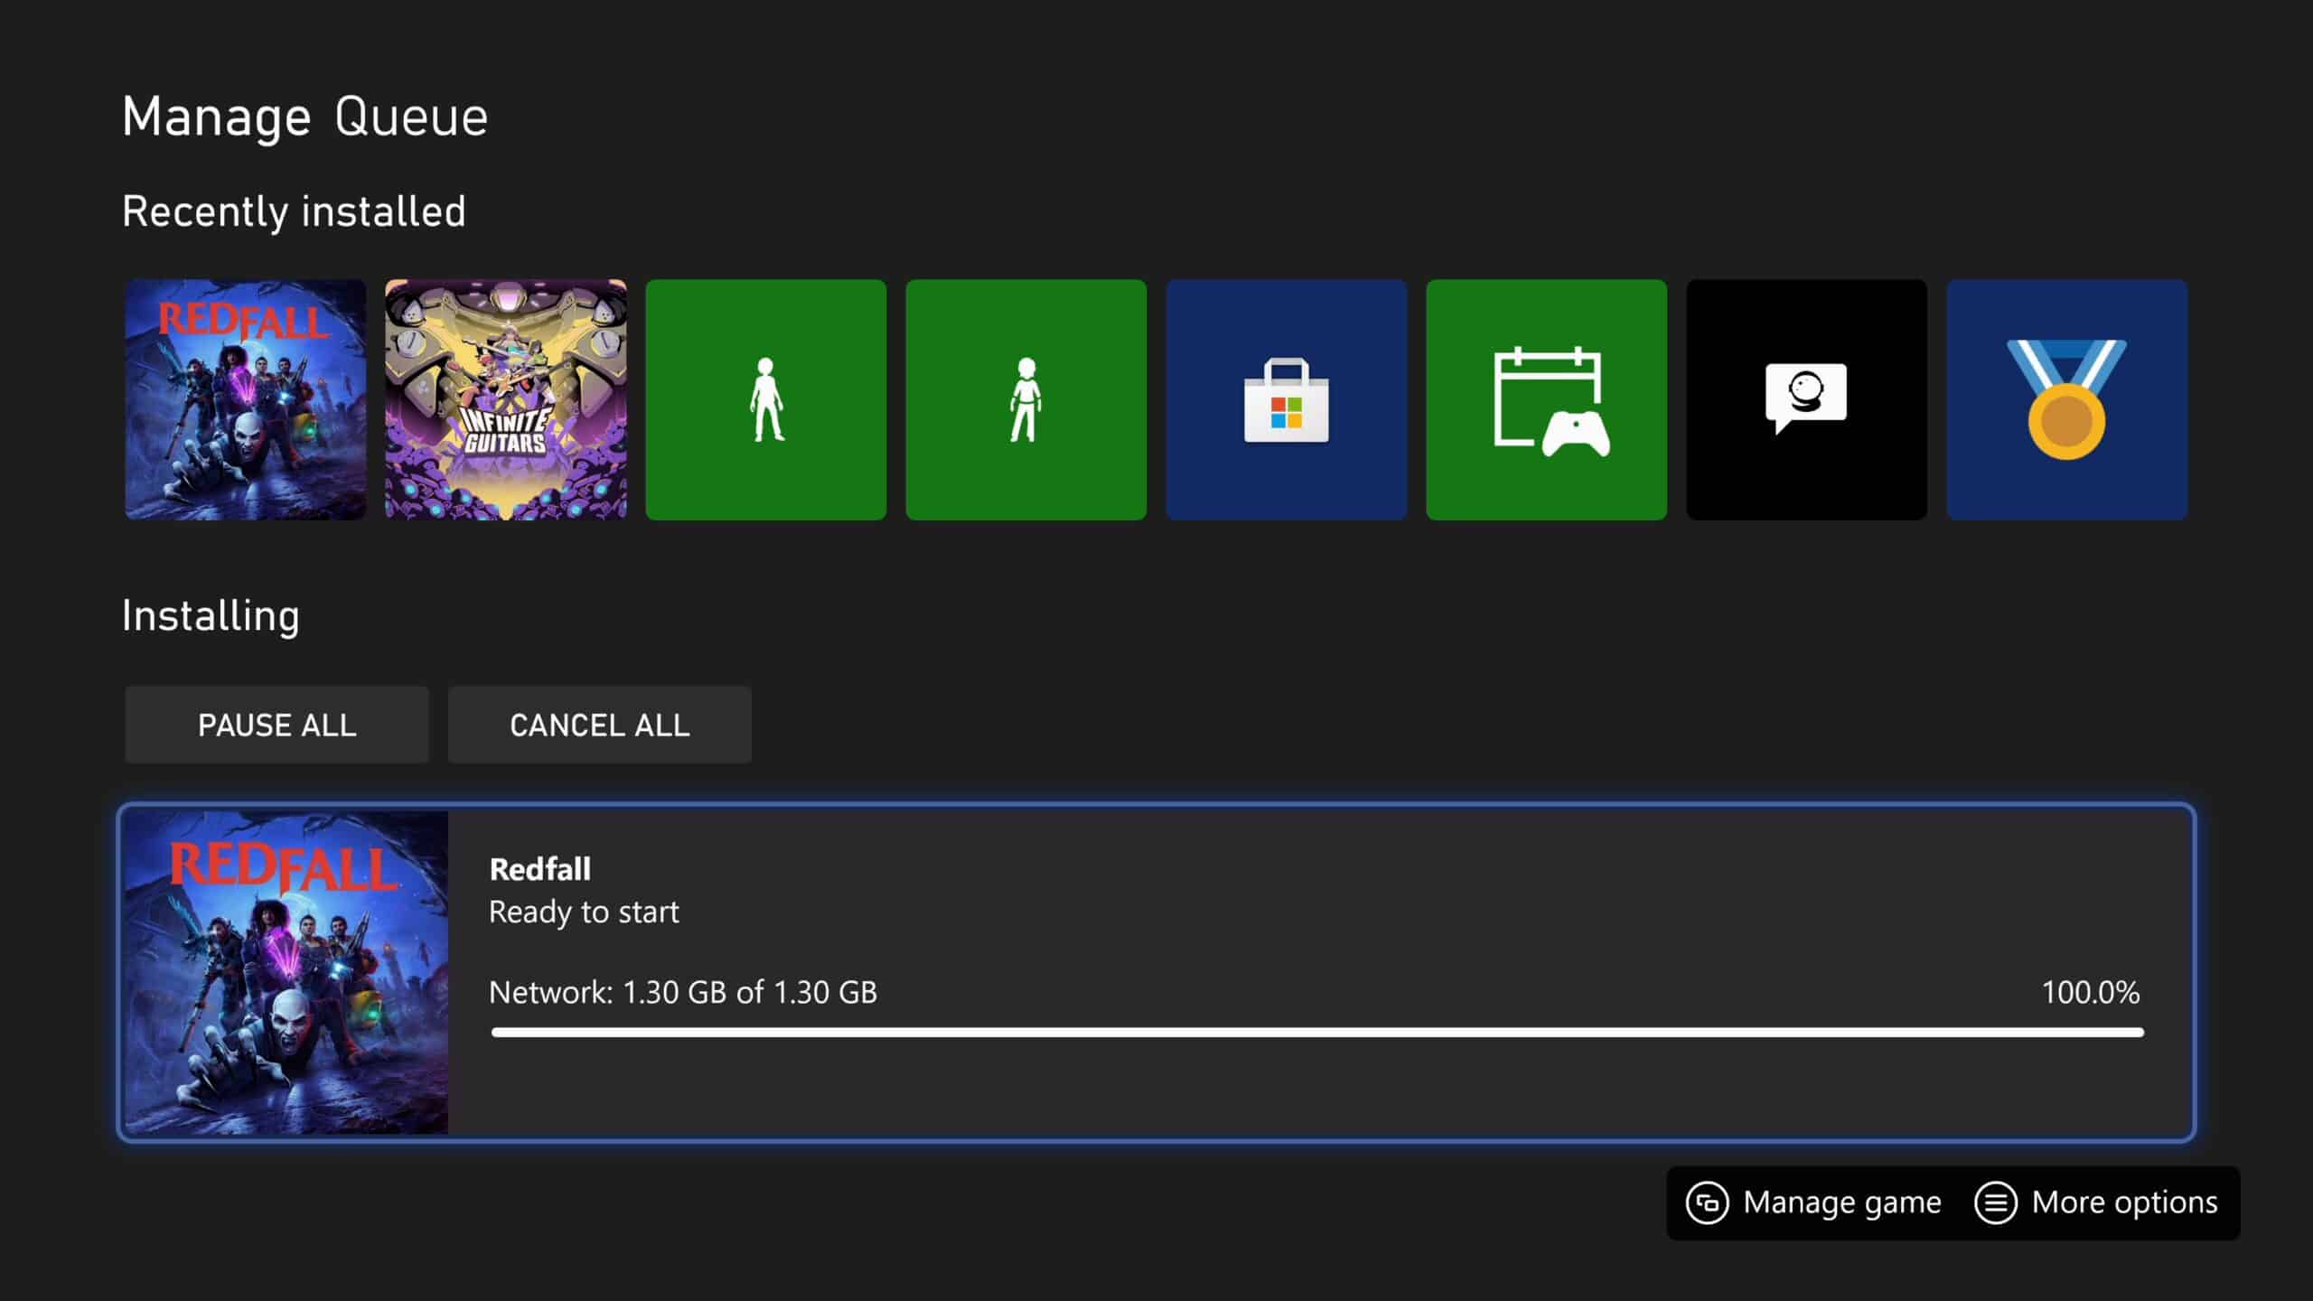Image resolution: width=2313 pixels, height=1301 pixels.
Task: Click the Ready to start status text
Action: click(584, 913)
